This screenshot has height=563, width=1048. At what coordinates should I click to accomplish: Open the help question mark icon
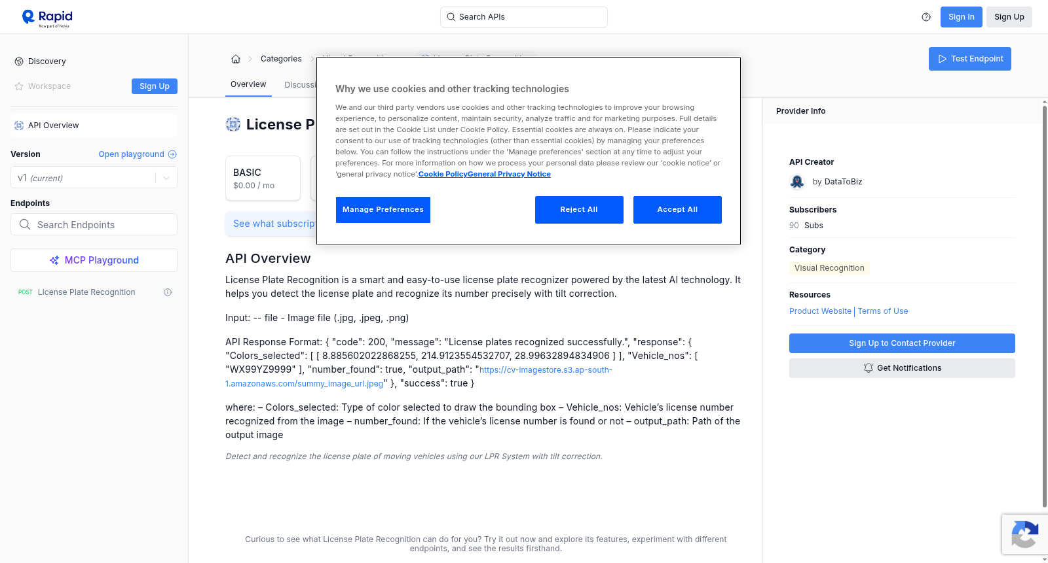[x=926, y=17]
